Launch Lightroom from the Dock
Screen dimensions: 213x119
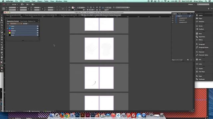[93, 115]
